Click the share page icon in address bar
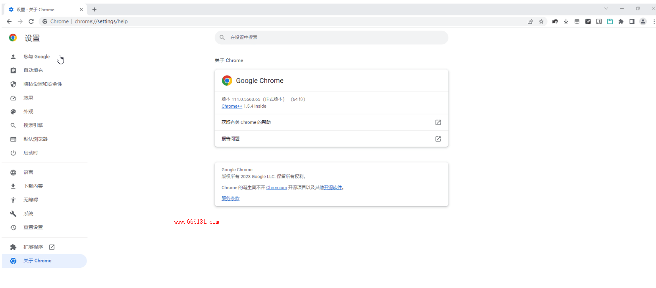The width and height of the screenshot is (656, 288). pyautogui.click(x=530, y=21)
